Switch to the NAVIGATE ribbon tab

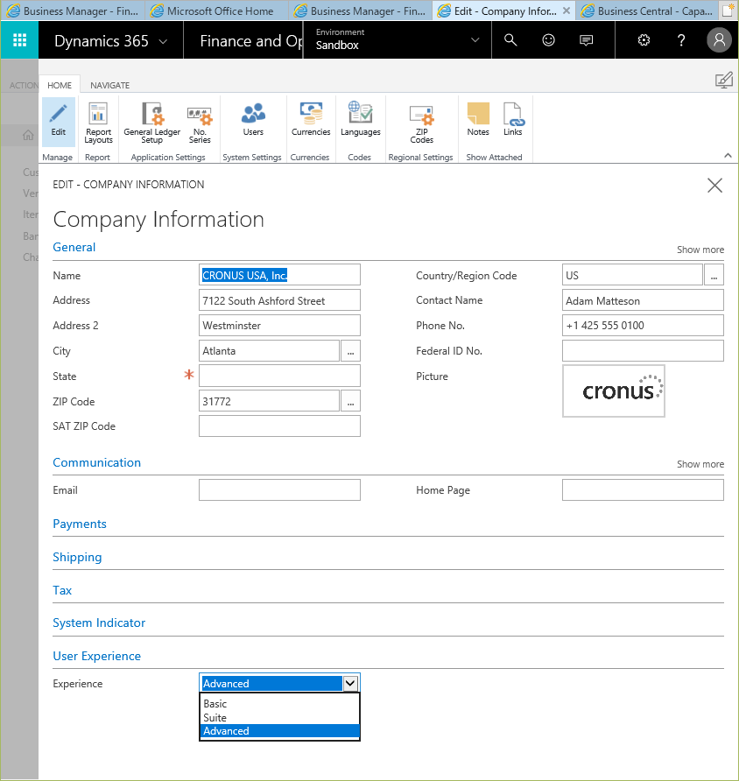pos(109,85)
